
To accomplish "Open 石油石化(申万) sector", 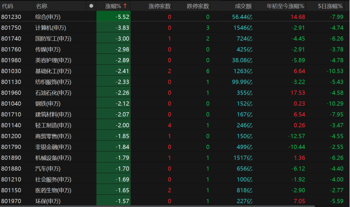I will [53, 93].
